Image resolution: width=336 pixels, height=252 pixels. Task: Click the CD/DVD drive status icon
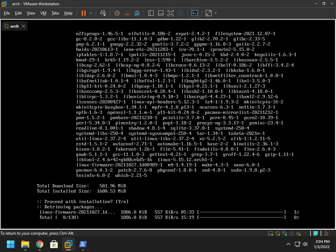point(278,233)
